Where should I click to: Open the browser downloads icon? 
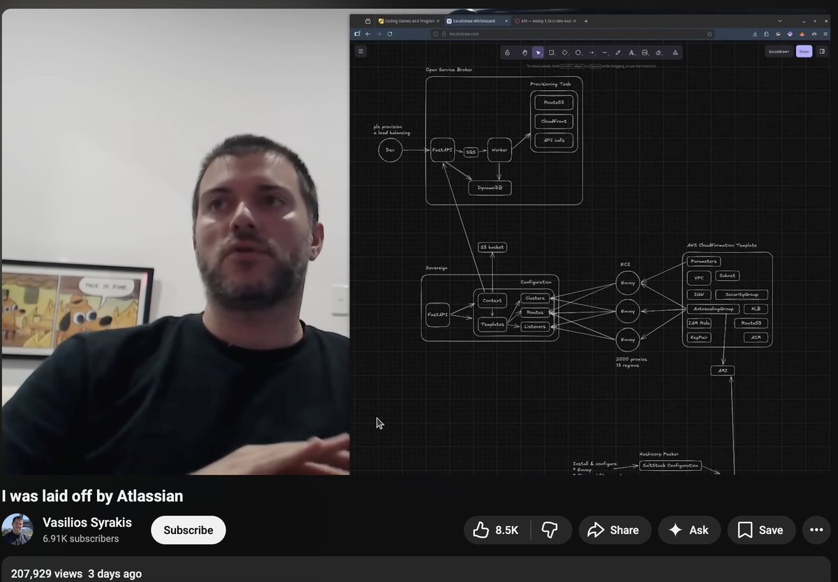[755, 34]
